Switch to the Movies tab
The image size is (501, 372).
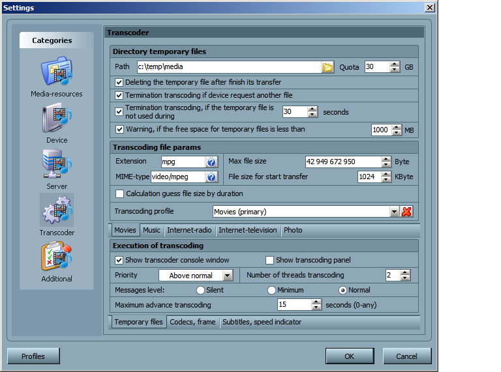[125, 230]
